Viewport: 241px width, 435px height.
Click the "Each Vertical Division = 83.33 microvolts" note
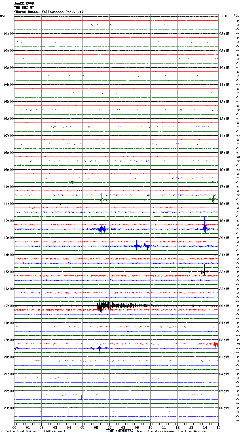[x=36, y=431]
